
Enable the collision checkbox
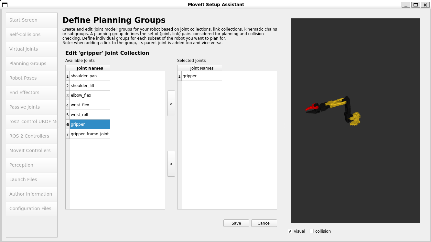tap(311, 231)
